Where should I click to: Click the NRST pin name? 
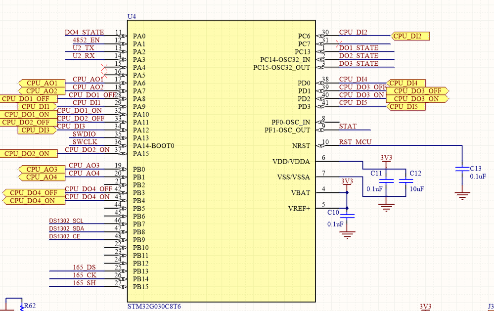(301, 146)
